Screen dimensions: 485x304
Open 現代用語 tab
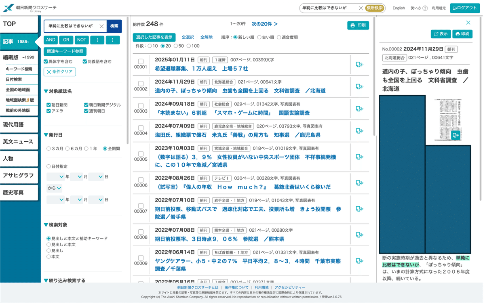coord(19,125)
